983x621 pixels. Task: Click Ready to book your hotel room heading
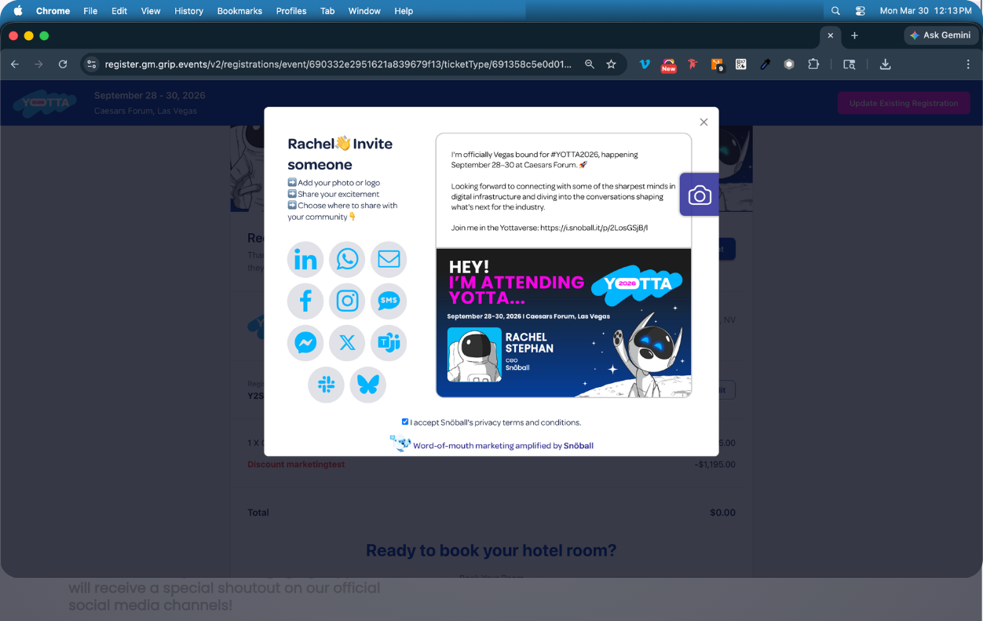point(491,550)
